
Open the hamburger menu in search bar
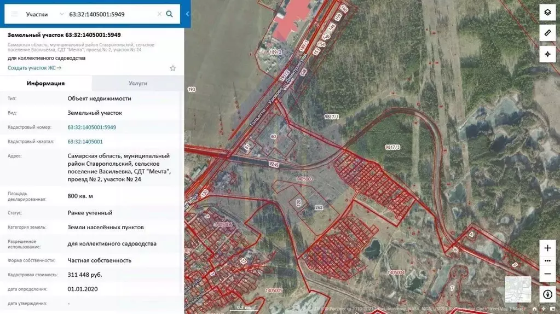click(14, 14)
